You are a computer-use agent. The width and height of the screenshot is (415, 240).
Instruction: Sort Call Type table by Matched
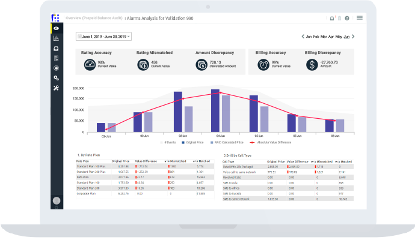tap(343, 161)
